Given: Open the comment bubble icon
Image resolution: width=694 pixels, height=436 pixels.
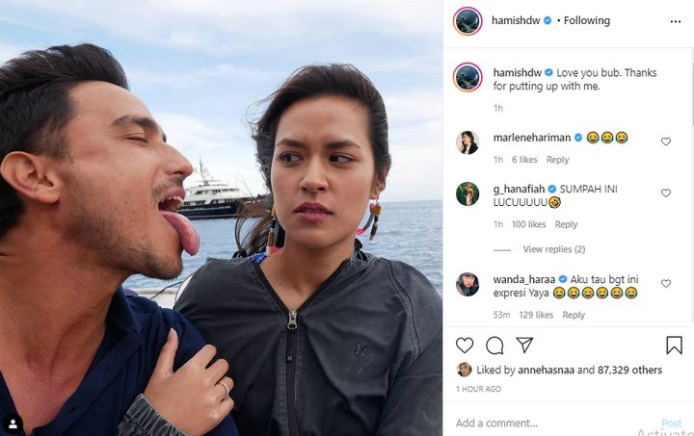Looking at the screenshot, I should point(494,346).
